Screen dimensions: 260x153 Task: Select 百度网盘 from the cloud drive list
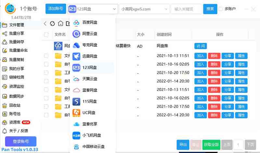coord(90,22)
